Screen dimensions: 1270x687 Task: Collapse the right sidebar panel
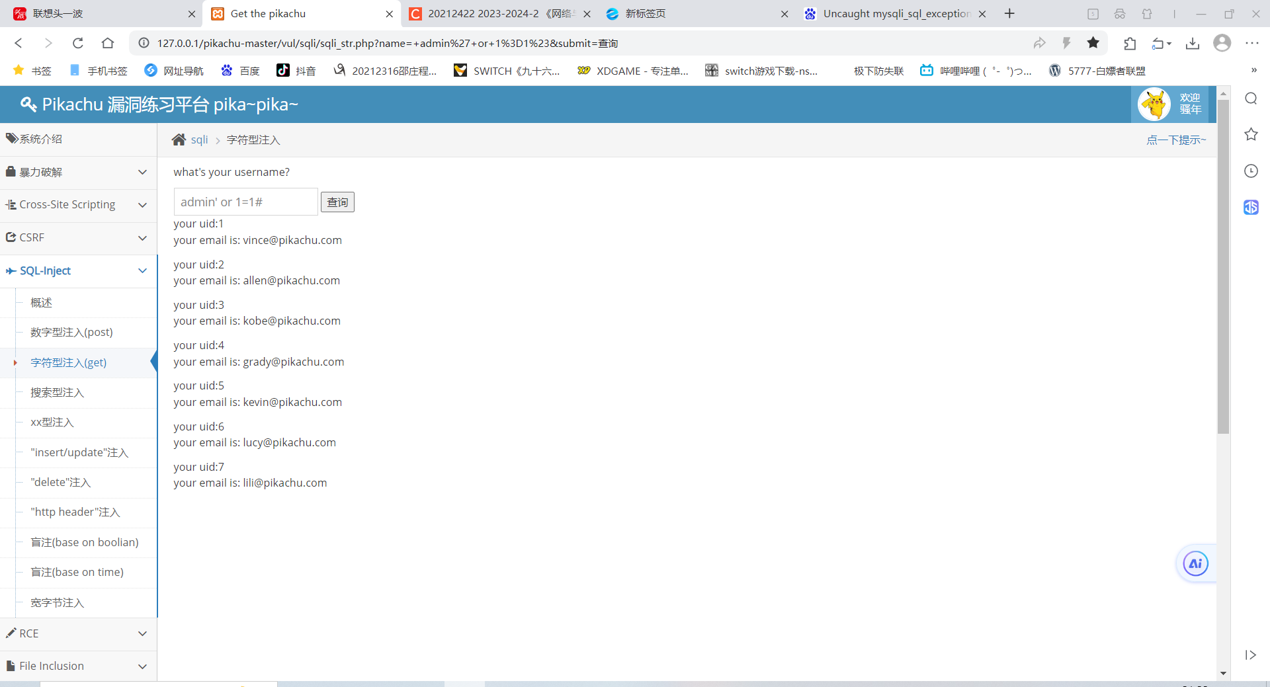pyautogui.click(x=1250, y=655)
